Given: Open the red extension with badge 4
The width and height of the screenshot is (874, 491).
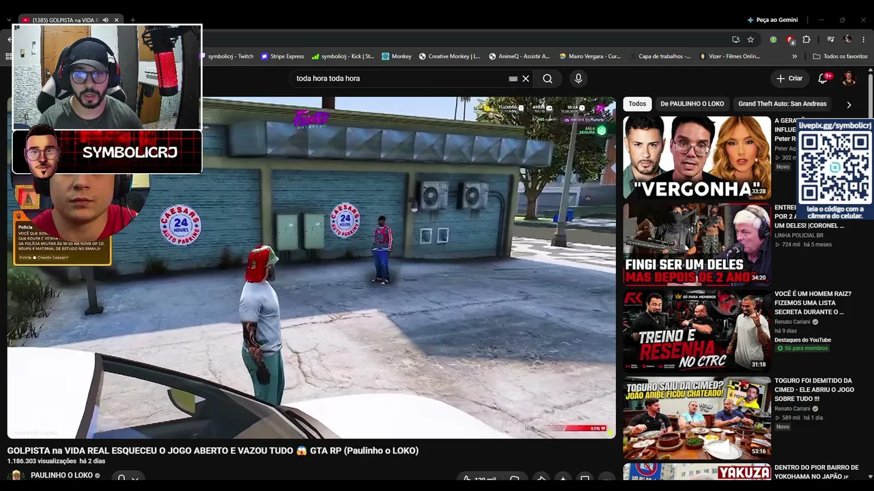Looking at the screenshot, I should tap(790, 40).
